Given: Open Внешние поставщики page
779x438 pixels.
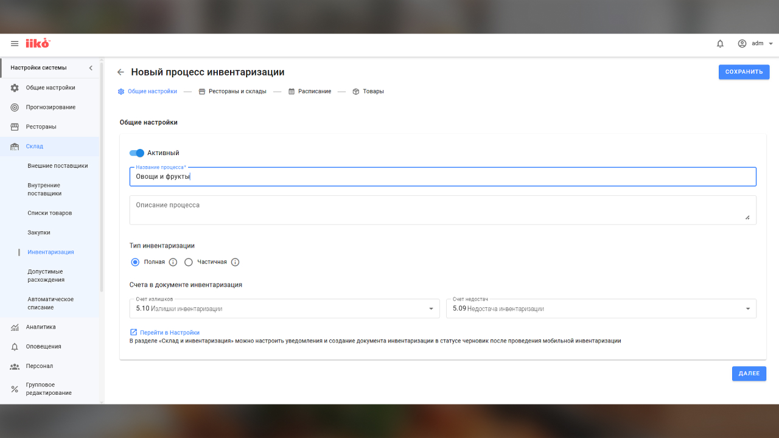Looking at the screenshot, I should click(x=58, y=165).
